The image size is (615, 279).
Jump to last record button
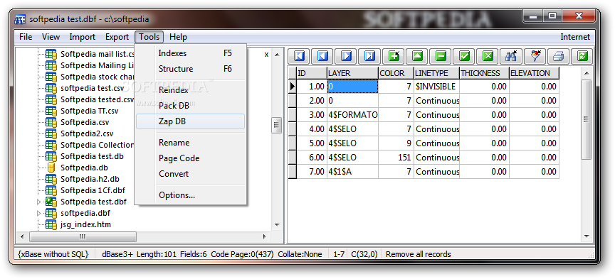click(370, 56)
